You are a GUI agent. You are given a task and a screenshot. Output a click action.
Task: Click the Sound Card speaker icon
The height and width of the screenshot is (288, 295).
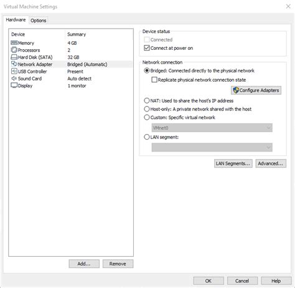tap(14, 79)
